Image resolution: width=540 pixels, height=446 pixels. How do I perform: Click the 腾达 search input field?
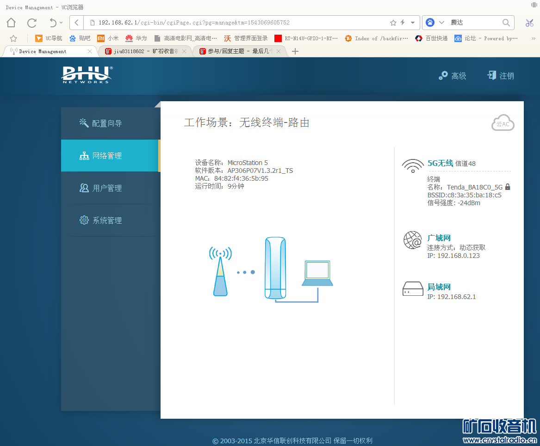(474, 23)
